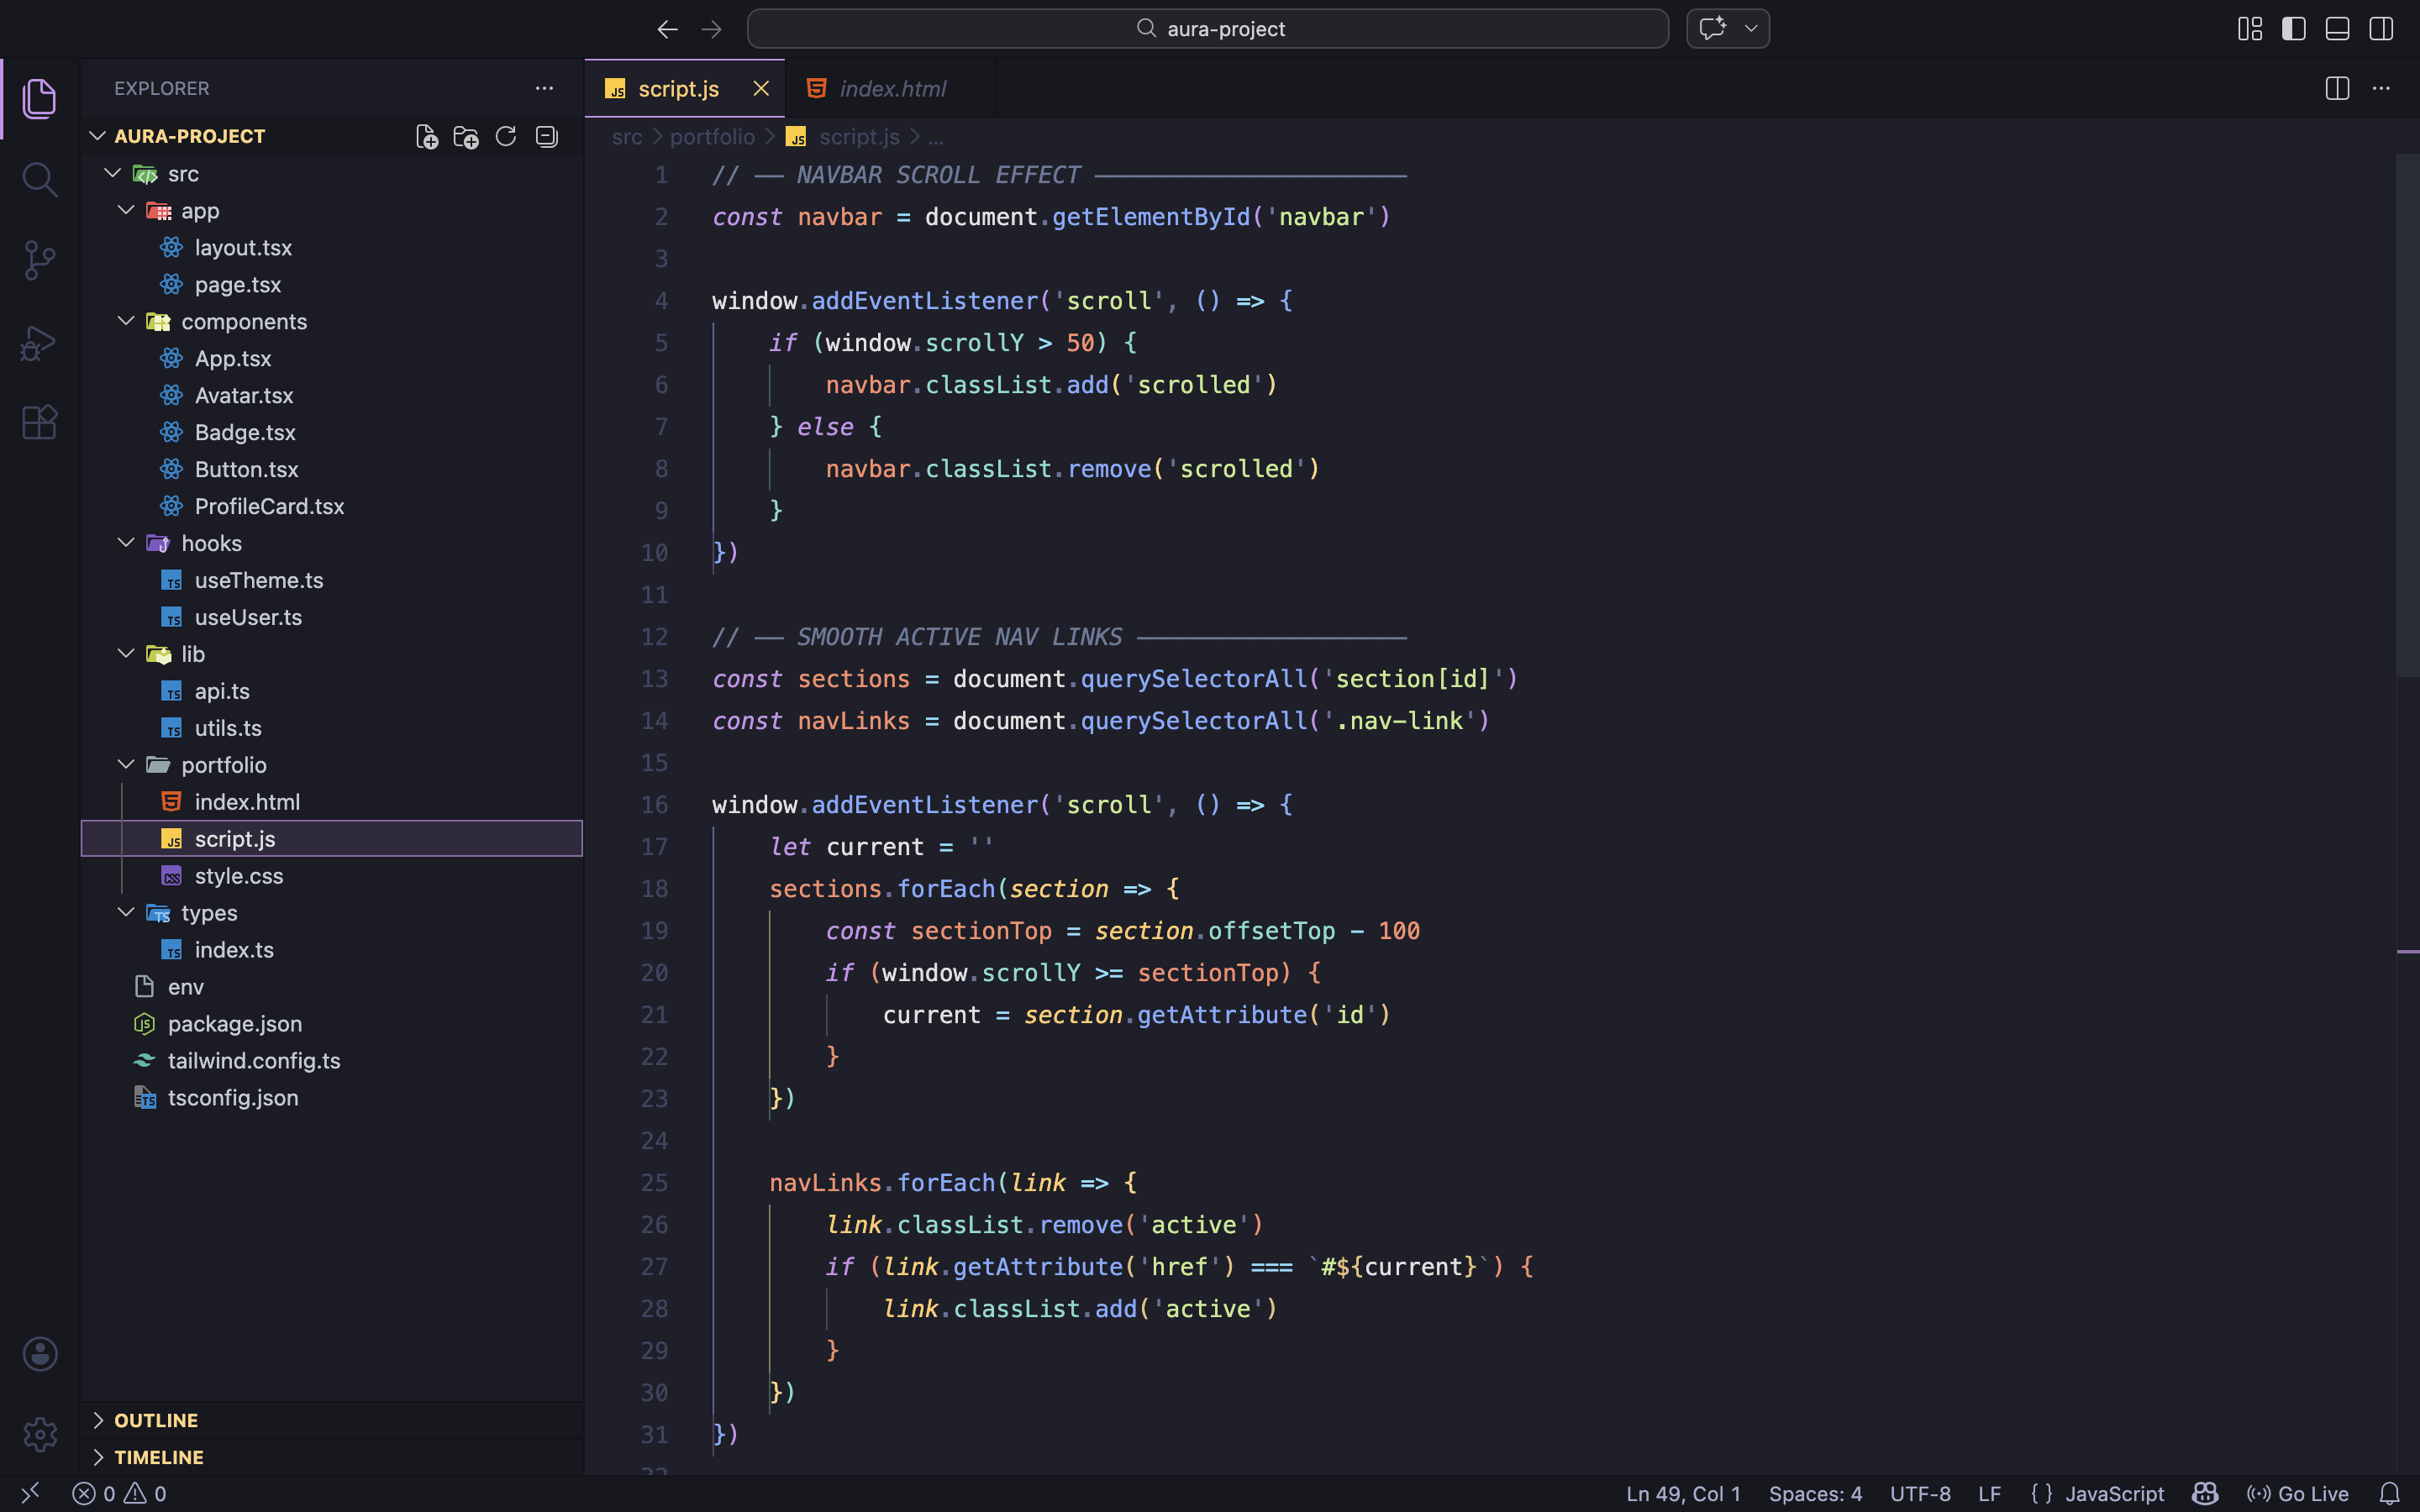The width and height of the screenshot is (2420, 1512).
Task: Toggle the primary side bar visibility
Action: tap(2293, 29)
